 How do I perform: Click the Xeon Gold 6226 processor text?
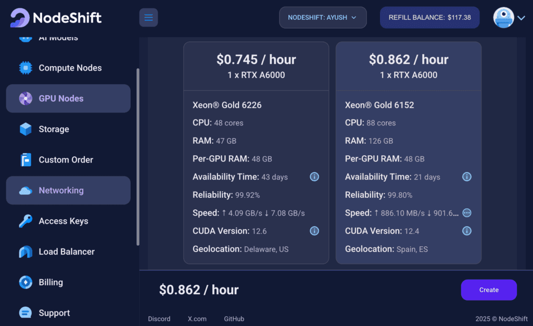point(227,105)
